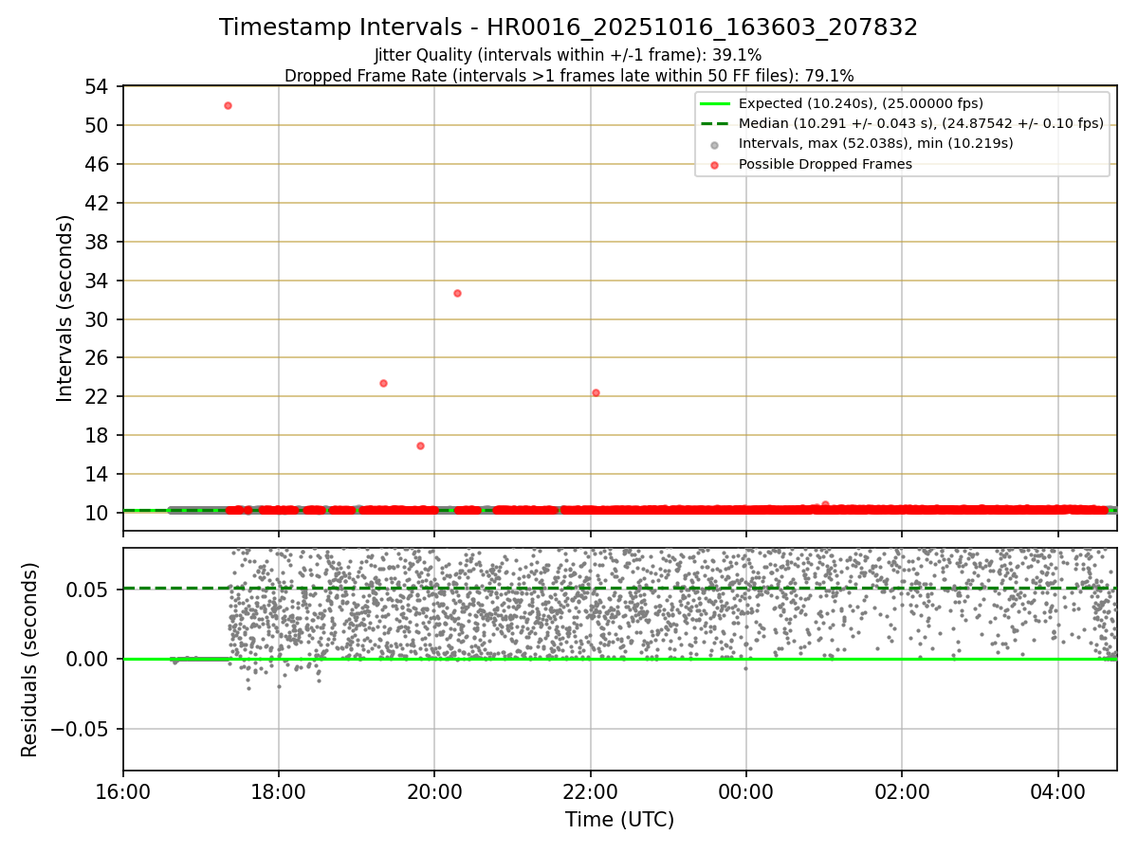1138x853 pixels.
Task: Click the 04:00 x-axis tick label
Action: [1057, 791]
